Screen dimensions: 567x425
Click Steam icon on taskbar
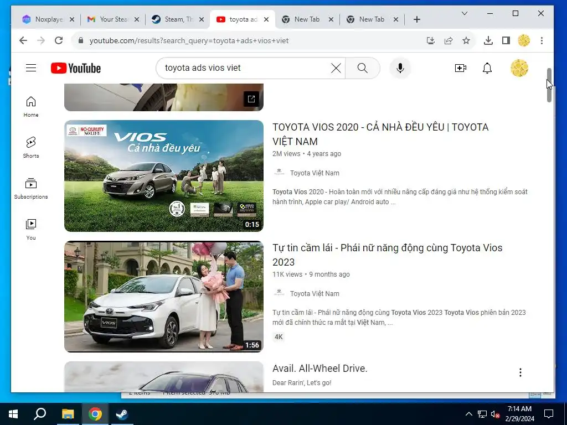coord(122,414)
